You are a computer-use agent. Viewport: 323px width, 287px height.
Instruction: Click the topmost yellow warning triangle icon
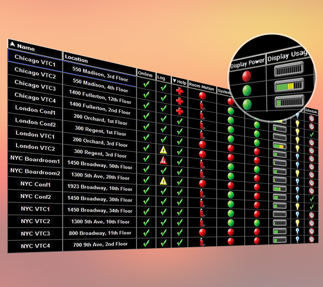[164, 150]
